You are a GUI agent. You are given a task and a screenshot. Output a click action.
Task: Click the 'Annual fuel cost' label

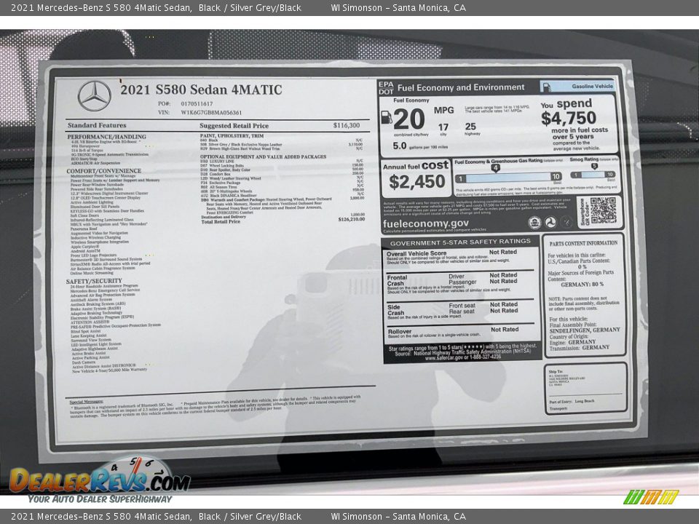416,166
